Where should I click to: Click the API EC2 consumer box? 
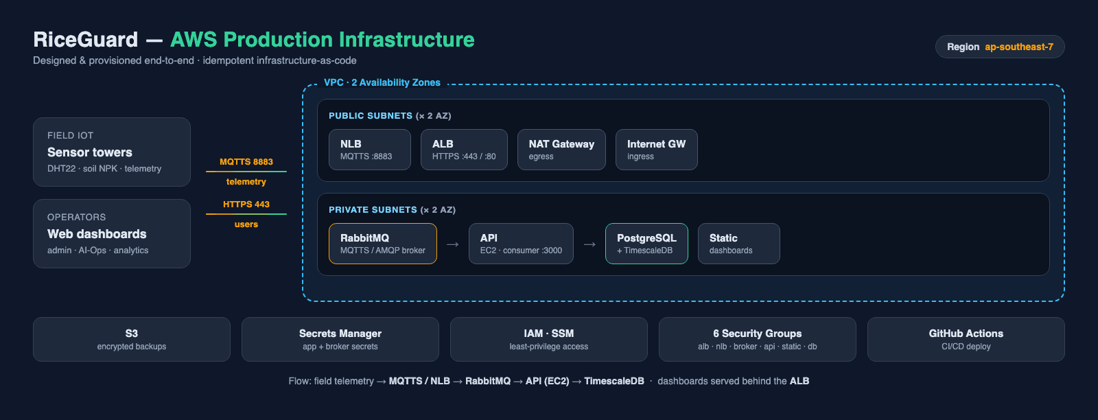click(521, 244)
